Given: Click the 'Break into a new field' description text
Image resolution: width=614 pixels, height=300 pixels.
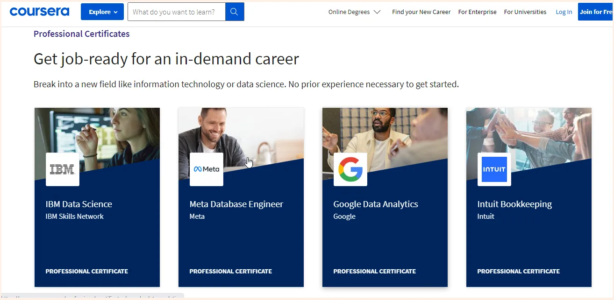Looking at the screenshot, I should [246, 84].
